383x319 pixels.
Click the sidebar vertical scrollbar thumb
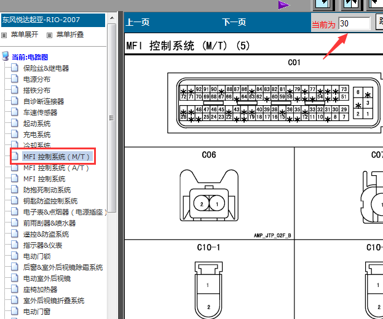point(112,118)
